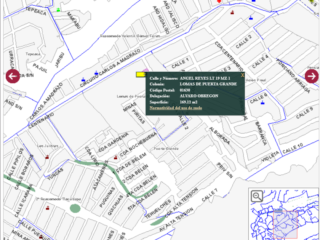Click the delegación value ALVARO OBREGON
The width and height of the screenshot is (320, 240).
(199, 96)
